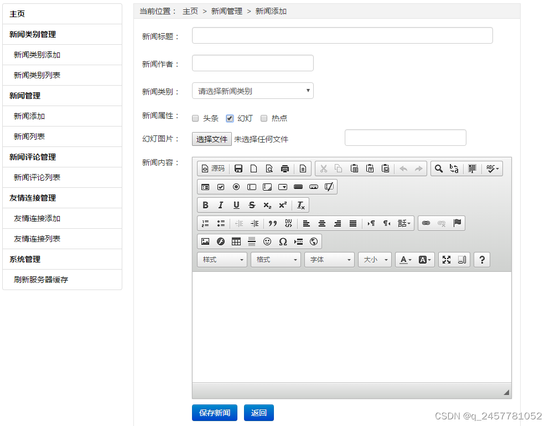Viewport: 550px width, 426px height.
Task: Insert a hyperlink with link icon
Action: (x=426, y=223)
